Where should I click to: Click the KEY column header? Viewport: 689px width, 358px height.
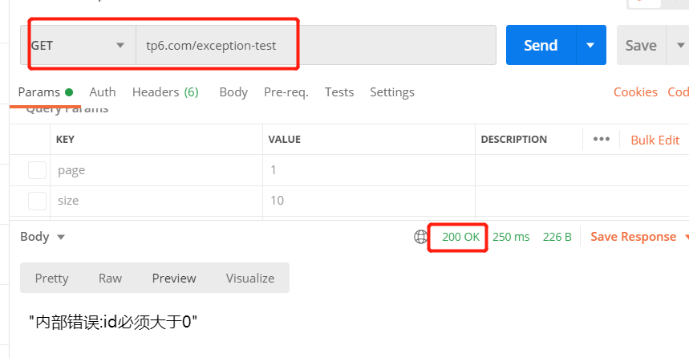pyautogui.click(x=65, y=140)
